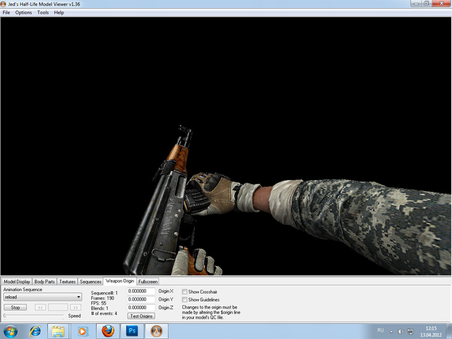Open the volume speaker tray icon
The width and height of the screenshot is (452, 339).
[401, 331]
